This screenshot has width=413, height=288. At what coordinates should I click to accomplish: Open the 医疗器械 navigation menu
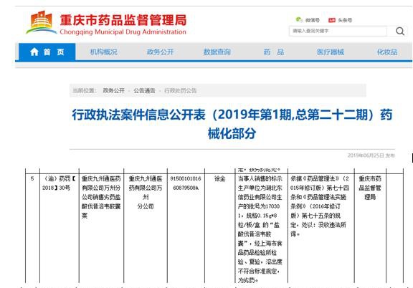[331, 52]
